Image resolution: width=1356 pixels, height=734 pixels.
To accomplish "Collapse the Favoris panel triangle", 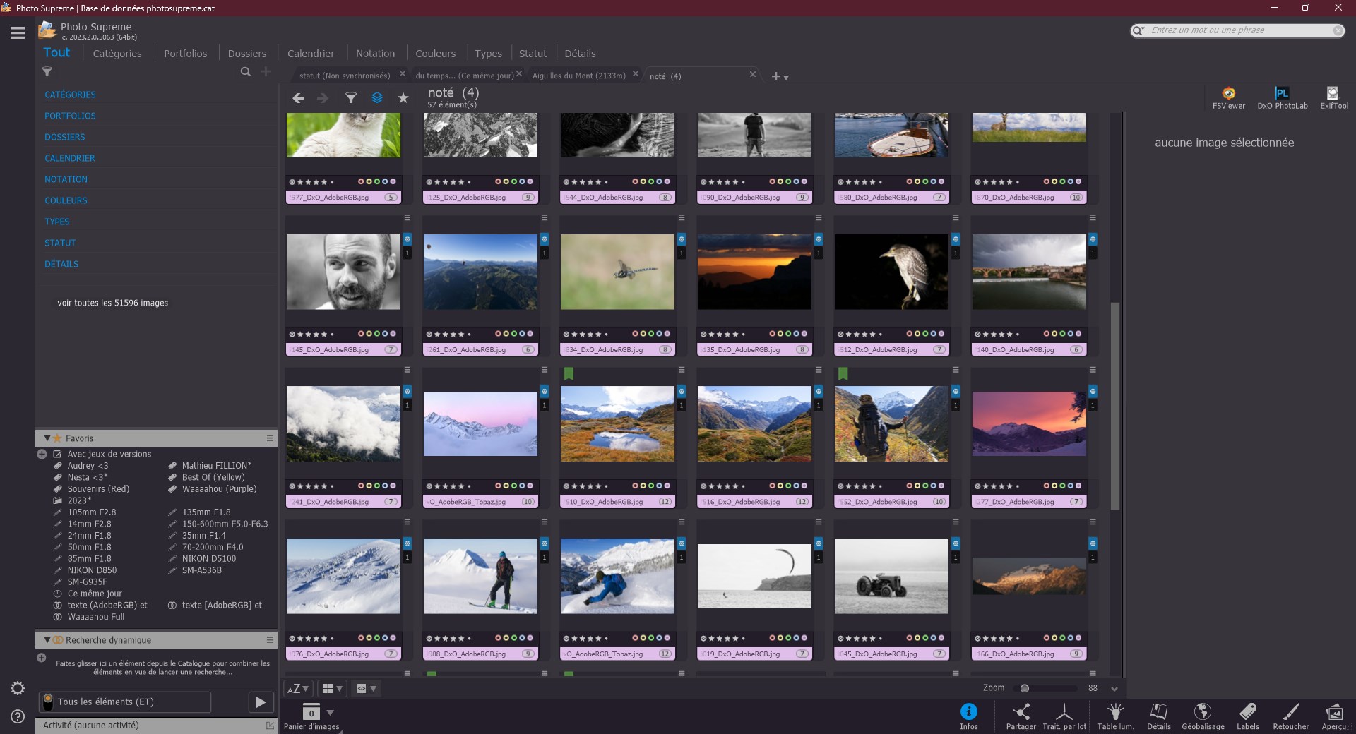I will (x=47, y=438).
